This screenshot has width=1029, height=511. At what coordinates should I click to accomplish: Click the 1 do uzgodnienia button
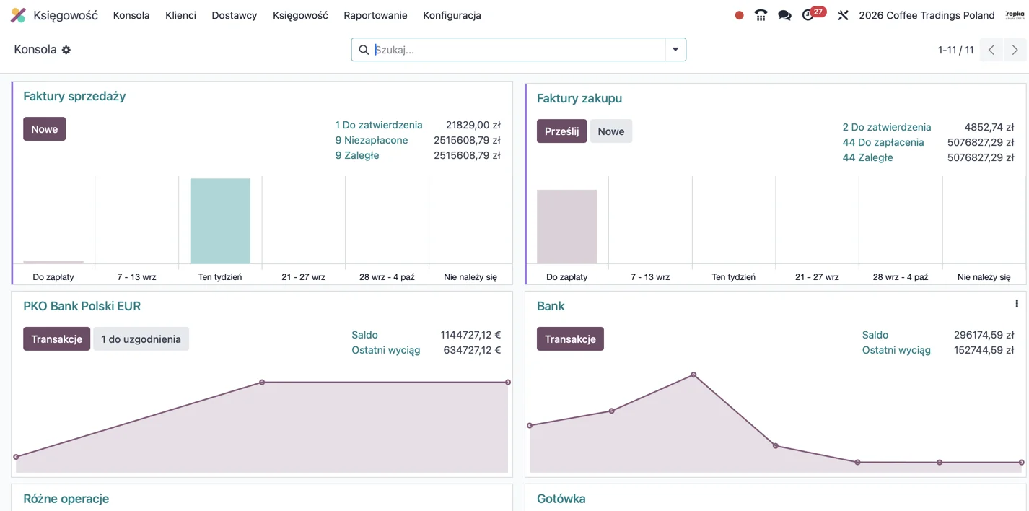coord(141,339)
